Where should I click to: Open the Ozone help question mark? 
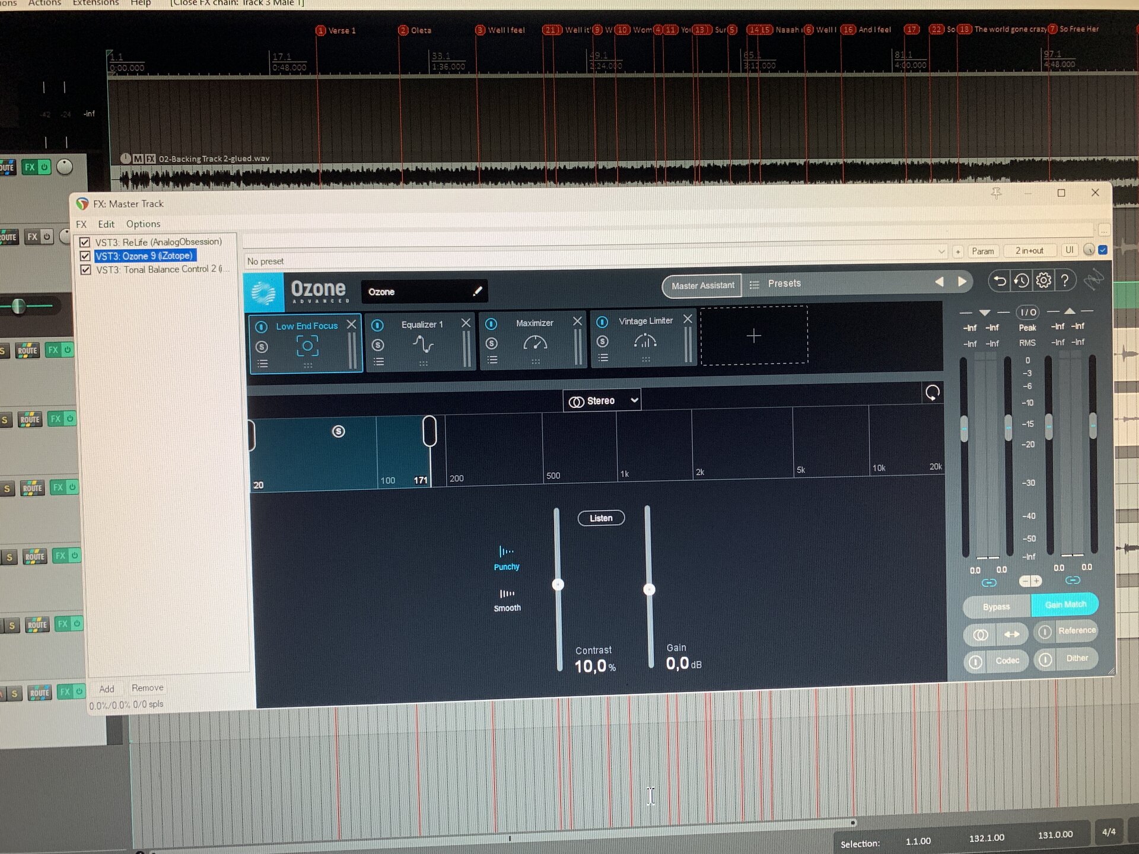pyautogui.click(x=1065, y=280)
